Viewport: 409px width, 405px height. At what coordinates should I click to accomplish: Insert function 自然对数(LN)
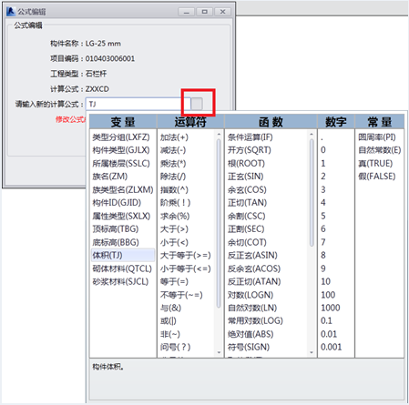click(252, 308)
